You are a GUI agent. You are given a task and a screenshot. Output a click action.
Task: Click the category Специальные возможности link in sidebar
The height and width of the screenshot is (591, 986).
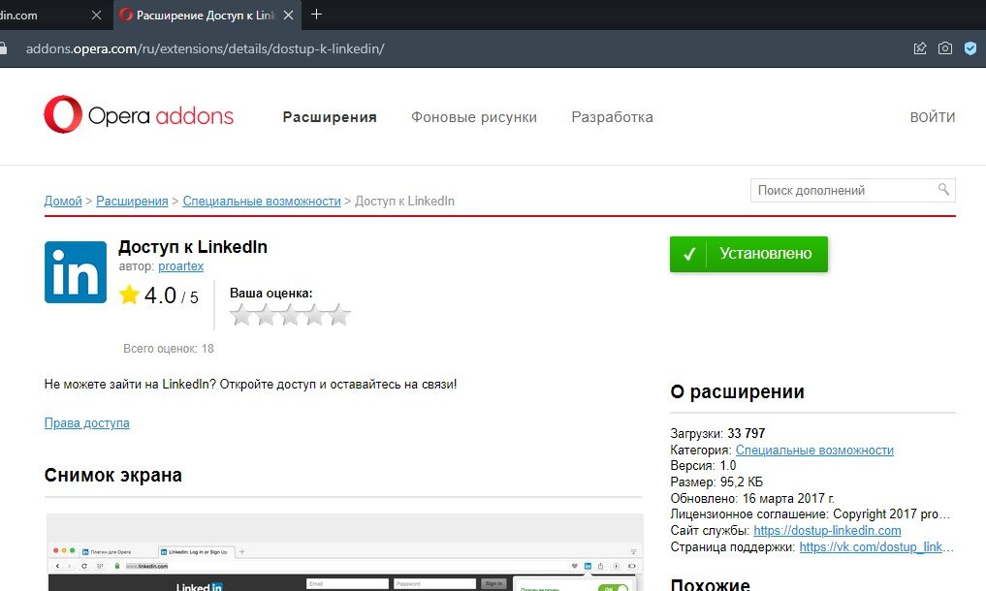[x=814, y=451]
